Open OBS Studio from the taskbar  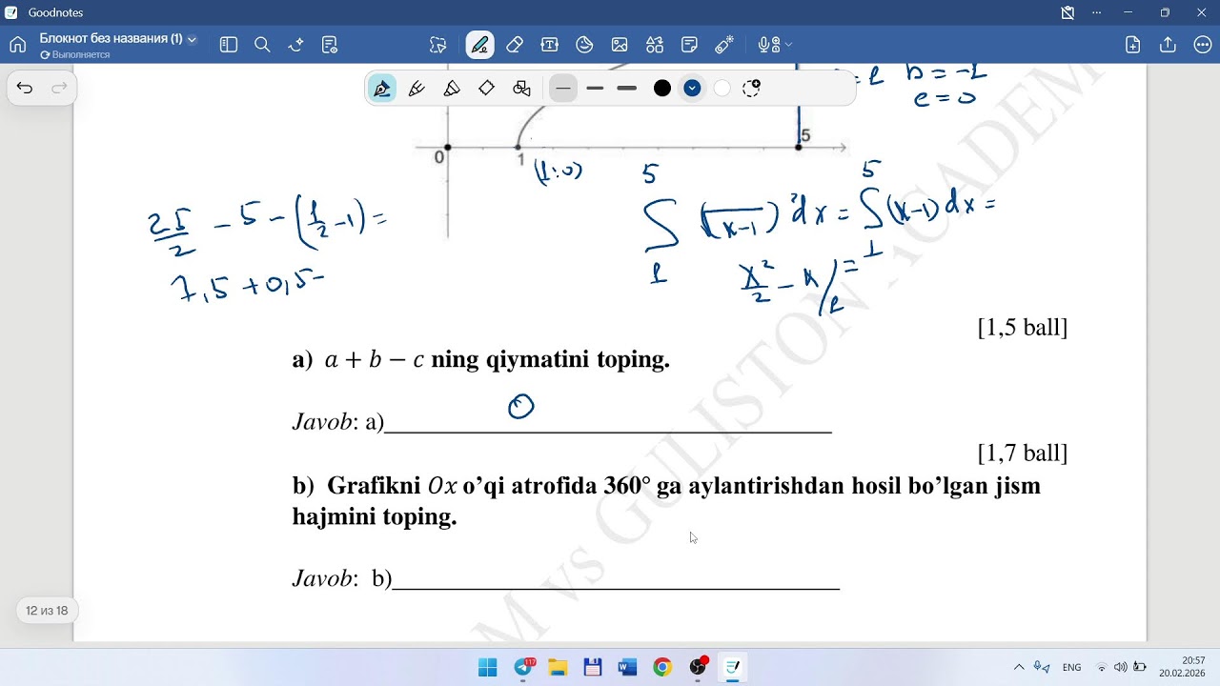(698, 667)
